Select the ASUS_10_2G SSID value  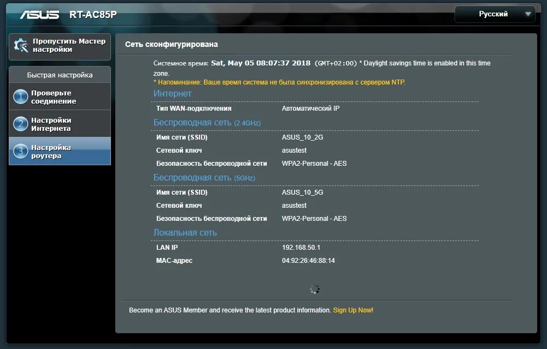(x=301, y=137)
